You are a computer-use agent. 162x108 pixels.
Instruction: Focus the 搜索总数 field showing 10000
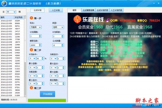36,45
